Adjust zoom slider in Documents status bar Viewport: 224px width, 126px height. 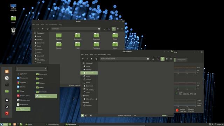tap(167, 115)
